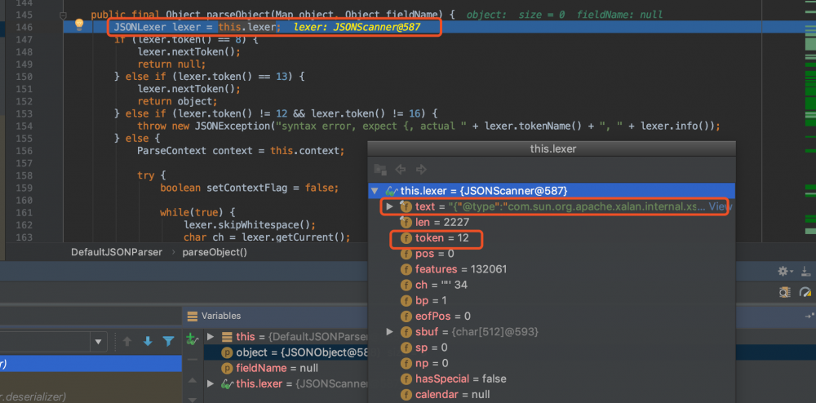Screen dimensions: 816x403
Task: Click the glasses watch icon of this.lexer variable
Action: coord(228,383)
